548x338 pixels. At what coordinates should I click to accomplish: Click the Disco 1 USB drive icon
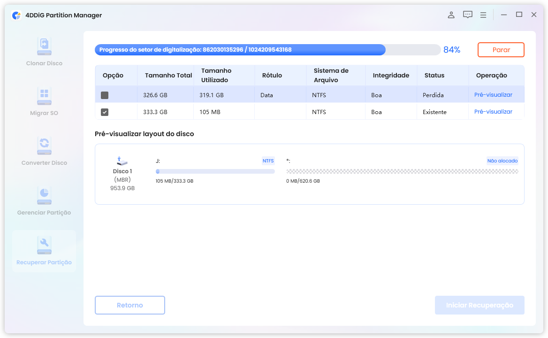[122, 161]
